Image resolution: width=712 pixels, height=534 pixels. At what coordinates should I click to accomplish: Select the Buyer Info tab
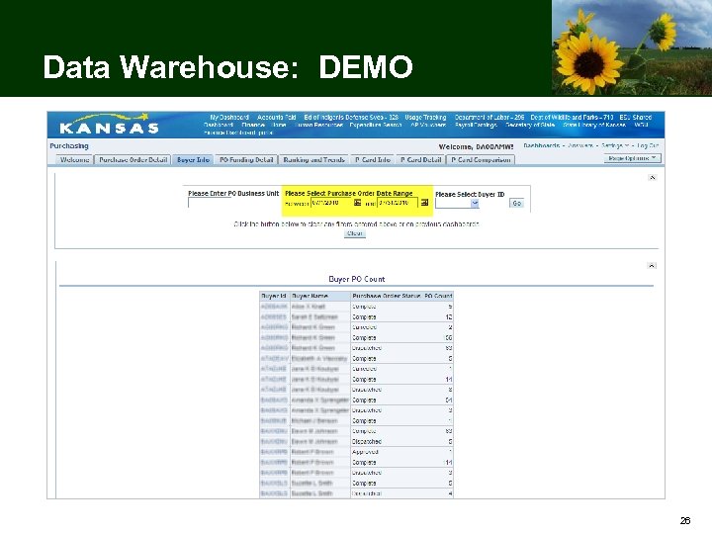coord(193,159)
